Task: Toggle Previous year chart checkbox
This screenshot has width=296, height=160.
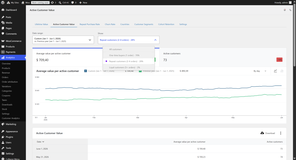Action: (x=140, y=71)
